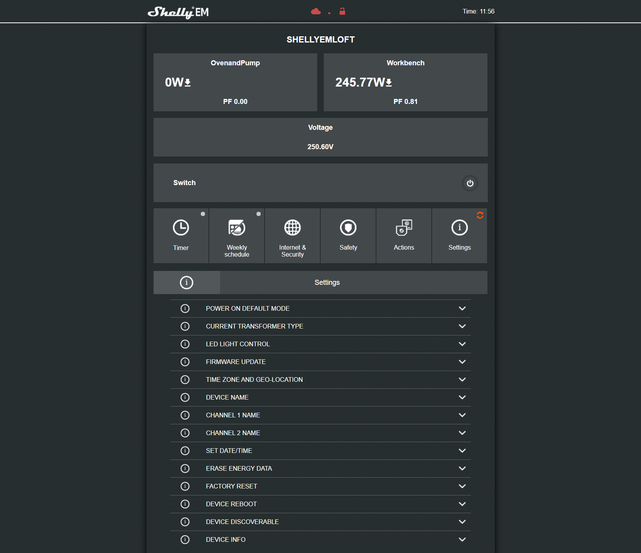
Task: Click the Erase Energy Data row label
Action: point(239,468)
